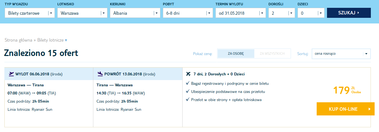379x132 pixels.
Task: Switch price display to ZA OSOBĘ
Action: [236, 53]
